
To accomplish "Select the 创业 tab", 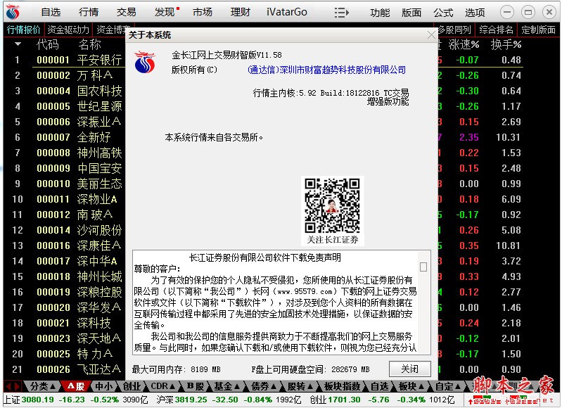I will coord(132,386).
